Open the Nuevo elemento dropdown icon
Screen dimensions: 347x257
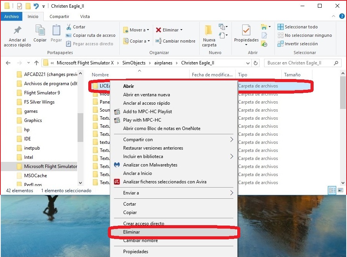tap(223, 27)
